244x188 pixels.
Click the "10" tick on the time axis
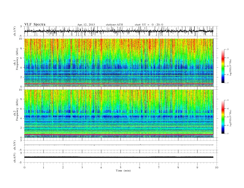[x=217, y=167]
